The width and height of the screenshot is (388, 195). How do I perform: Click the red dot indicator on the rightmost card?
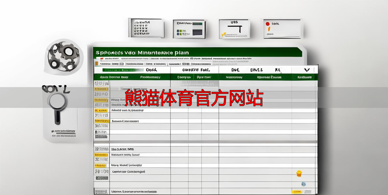pyautogui.click(x=267, y=24)
